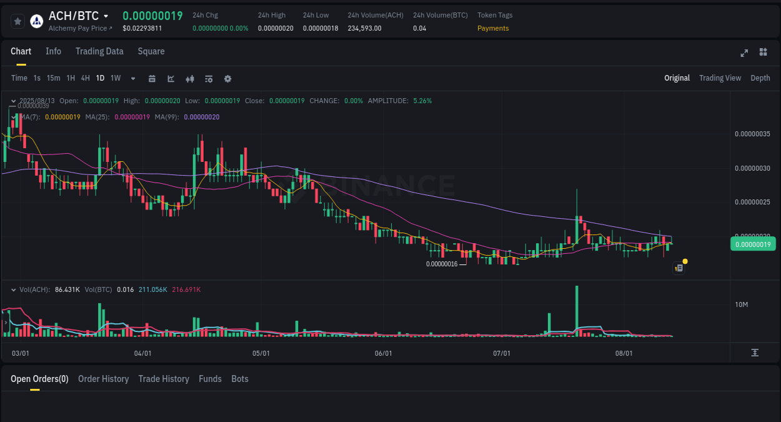
Task: Open the extra time intervals dropdown arrow
Action: pyautogui.click(x=132, y=78)
